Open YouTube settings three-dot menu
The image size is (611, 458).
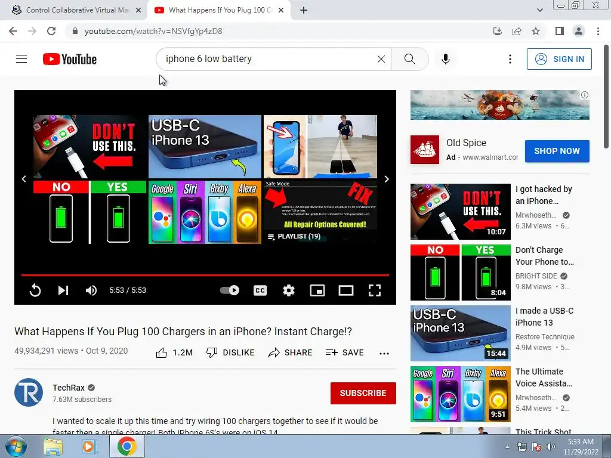(x=510, y=59)
